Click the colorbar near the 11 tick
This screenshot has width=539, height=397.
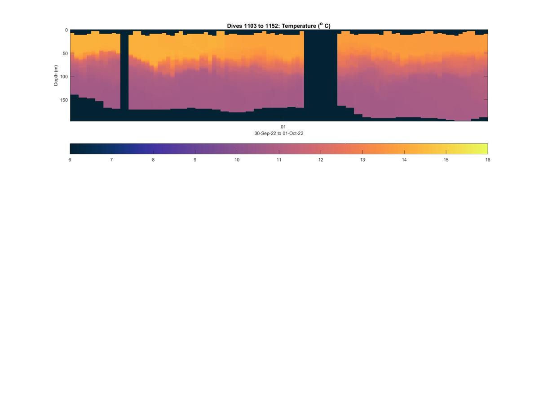click(x=279, y=148)
